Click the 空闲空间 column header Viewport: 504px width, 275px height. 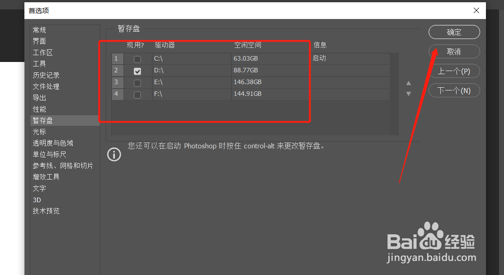tap(248, 45)
